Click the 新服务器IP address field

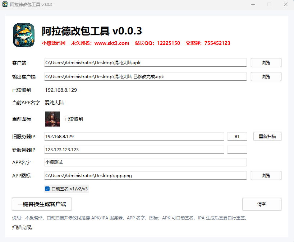(134, 150)
